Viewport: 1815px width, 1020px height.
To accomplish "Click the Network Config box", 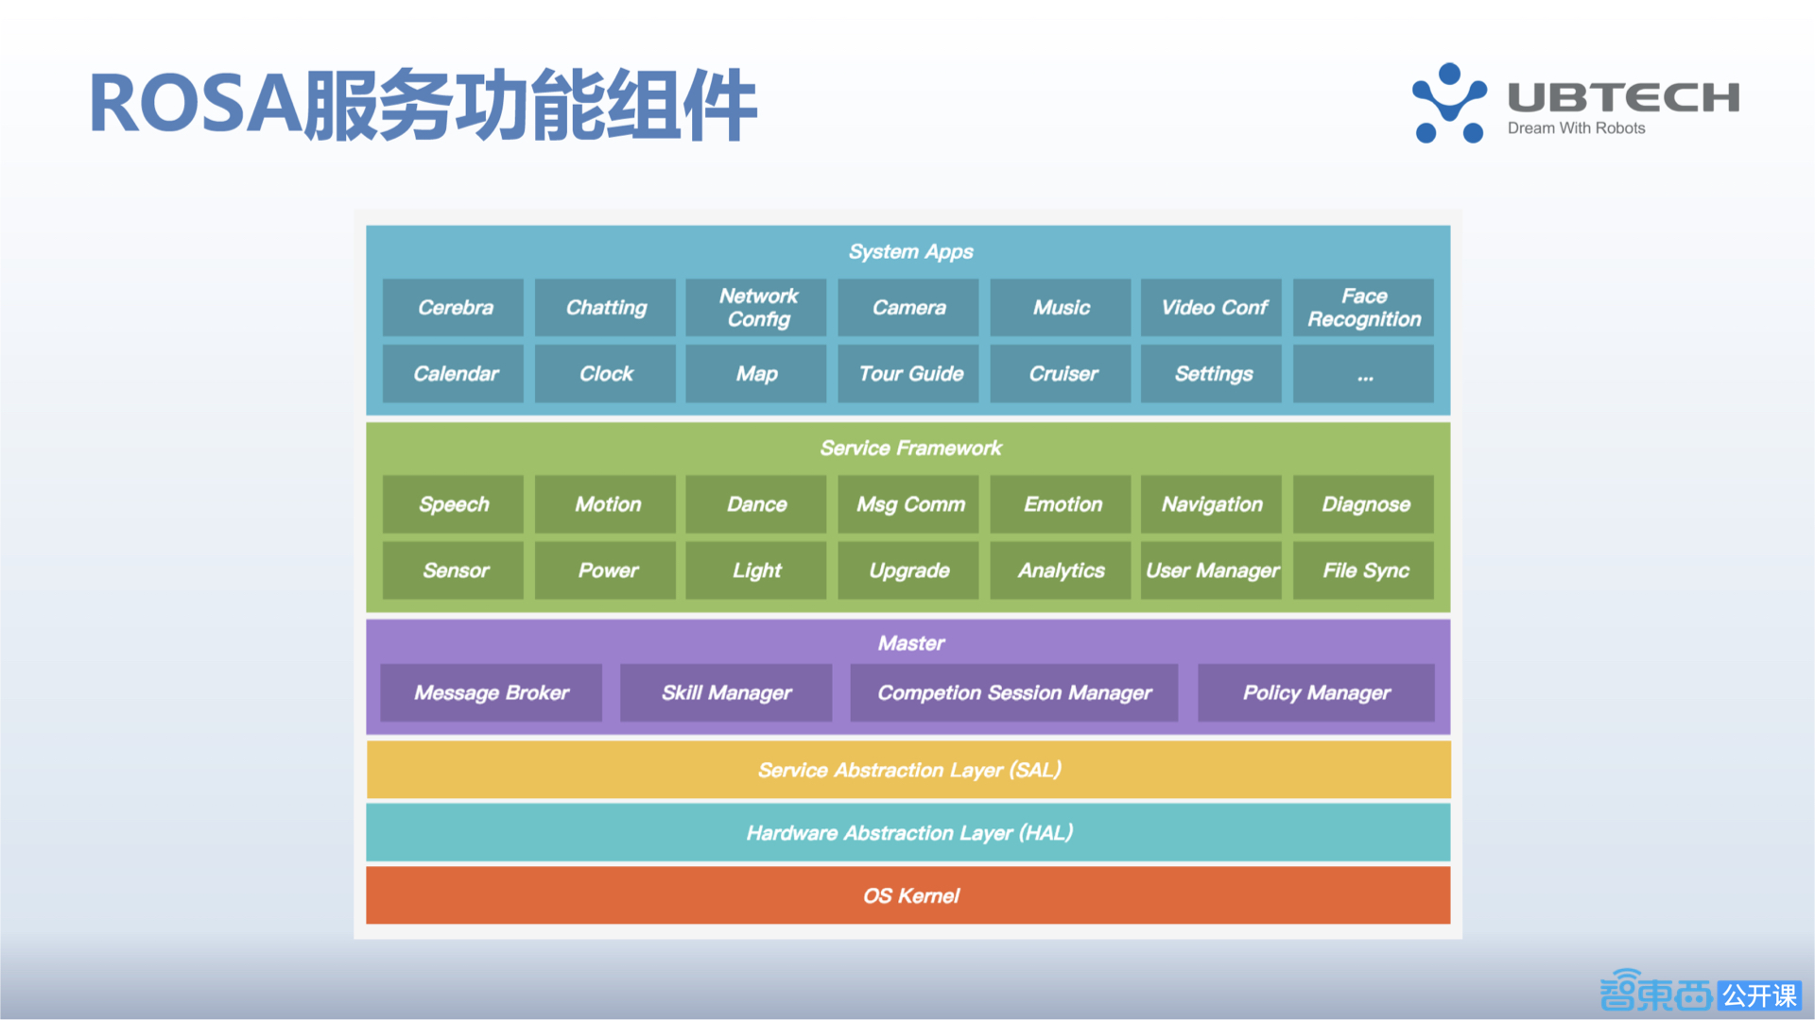I will pos(756,308).
